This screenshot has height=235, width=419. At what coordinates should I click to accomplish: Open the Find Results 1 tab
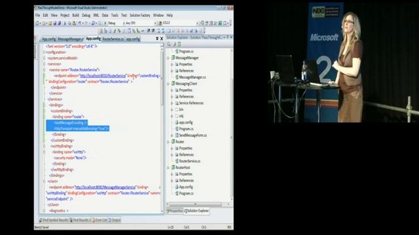click(x=81, y=220)
